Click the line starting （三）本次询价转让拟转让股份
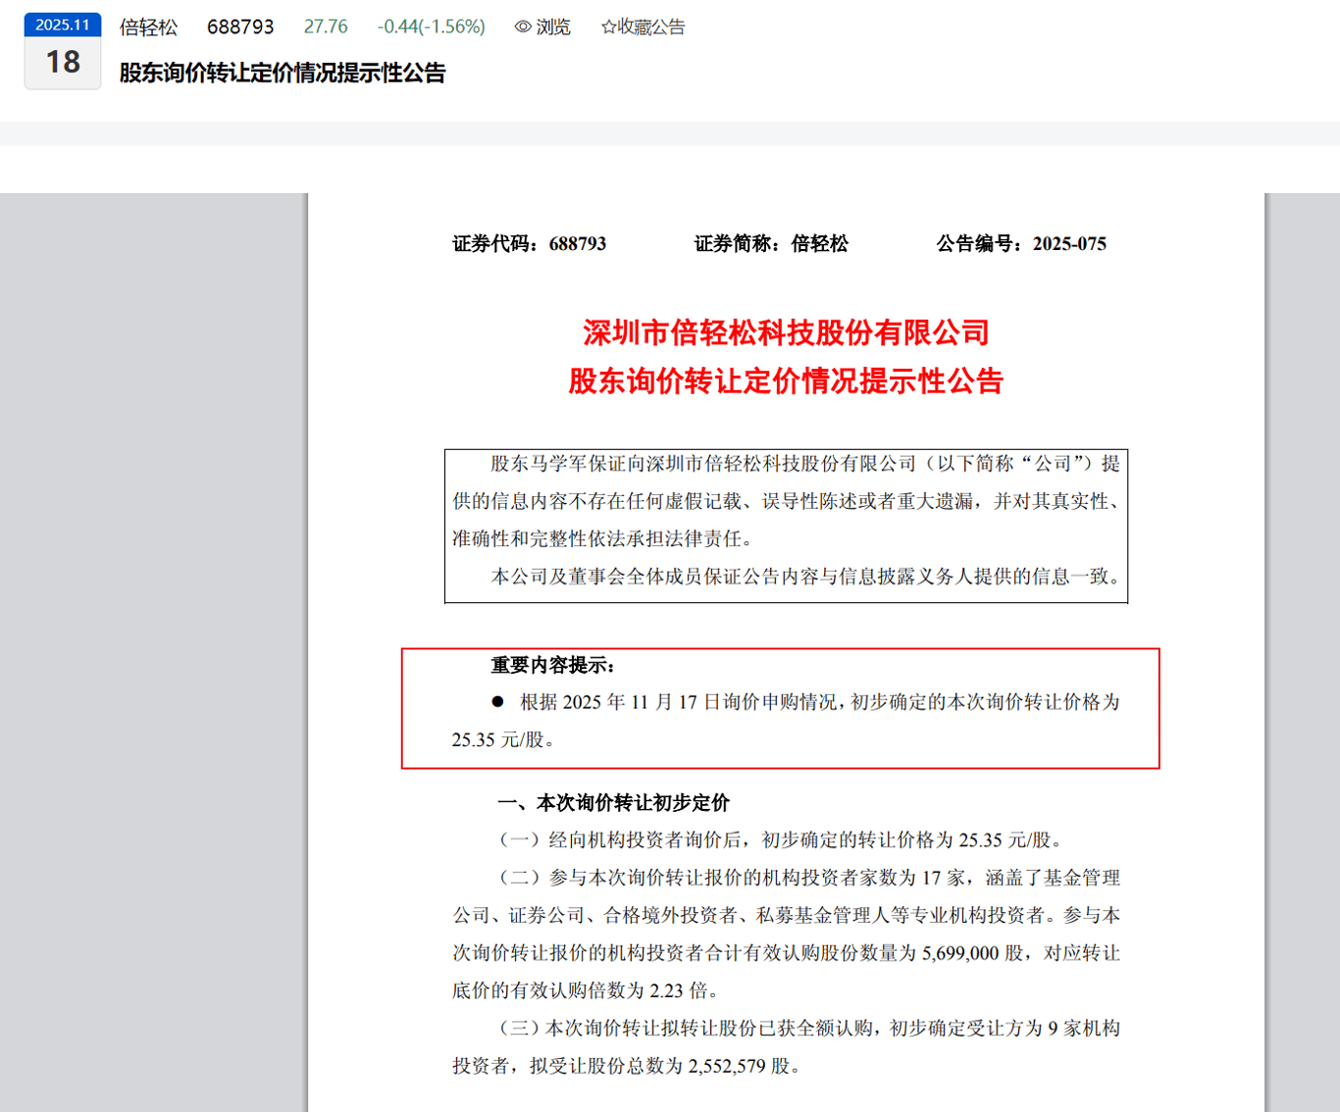Viewport: 1340px width, 1112px height. pyautogui.click(x=808, y=1029)
